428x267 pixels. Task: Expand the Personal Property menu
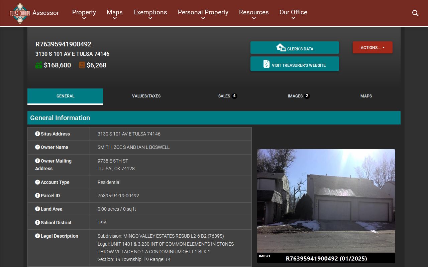[x=203, y=14]
